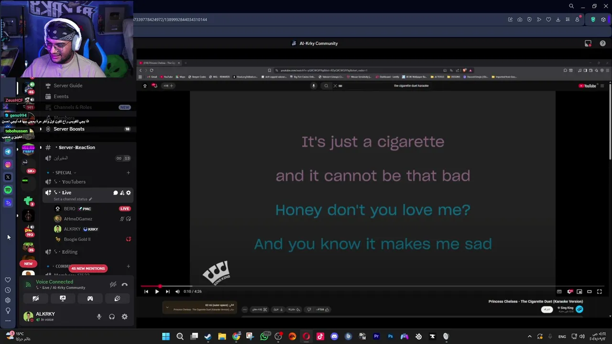The image size is (612, 344).
Task: Open browser account profile icon
Action: tap(577, 20)
